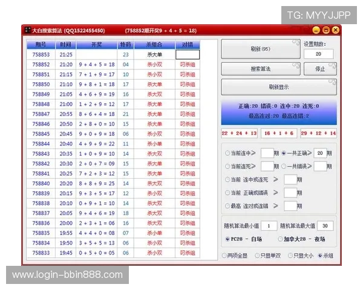Select the 758839 period cell
The height and width of the screenshot is (290, 363).
(x=41, y=193)
